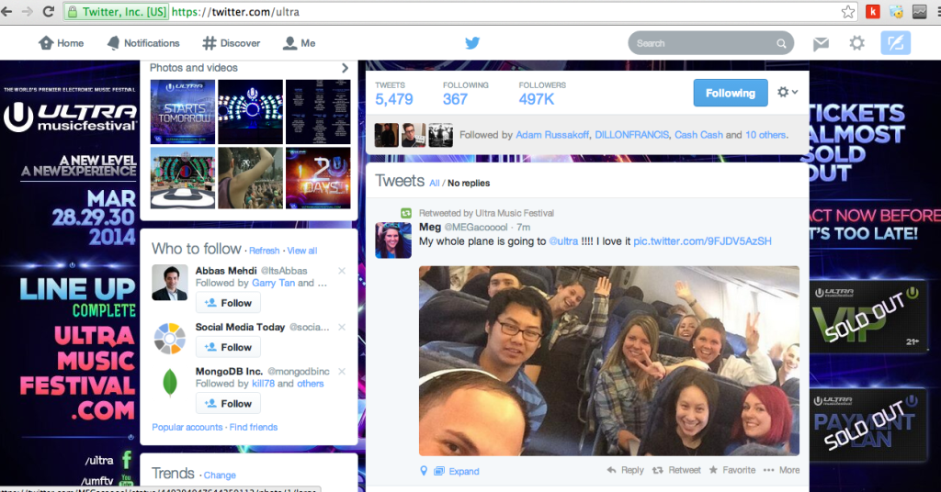Open the lineup poster thumbnail
Screen dimensions: 941x492
pyautogui.click(x=318, y=112)
